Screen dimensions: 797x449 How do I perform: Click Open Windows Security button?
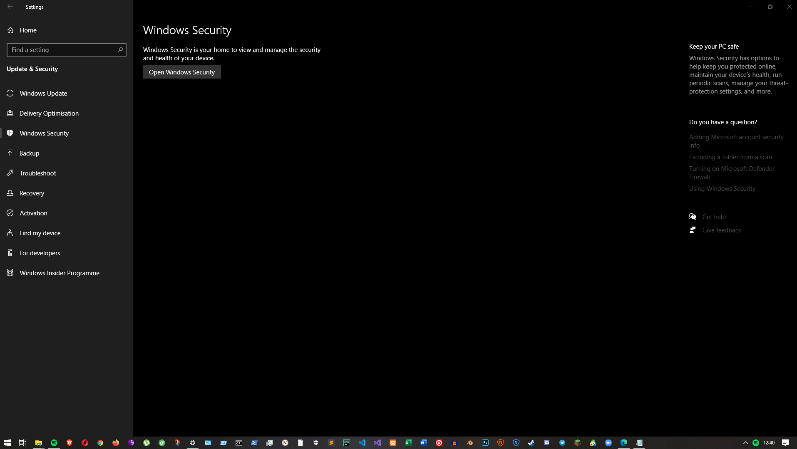182,72
